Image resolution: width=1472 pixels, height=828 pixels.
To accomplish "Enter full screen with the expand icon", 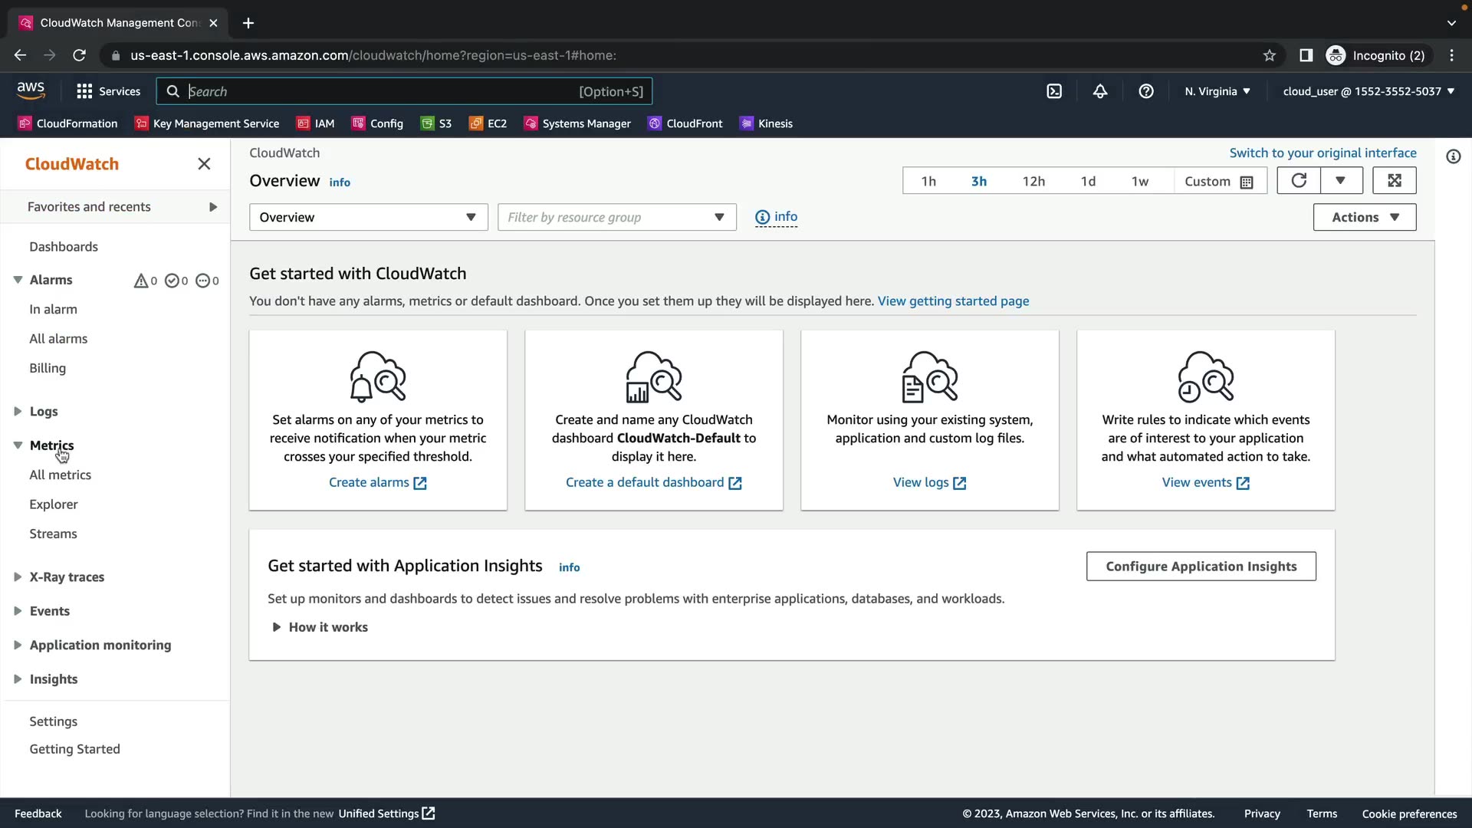I will [1394, 181].
